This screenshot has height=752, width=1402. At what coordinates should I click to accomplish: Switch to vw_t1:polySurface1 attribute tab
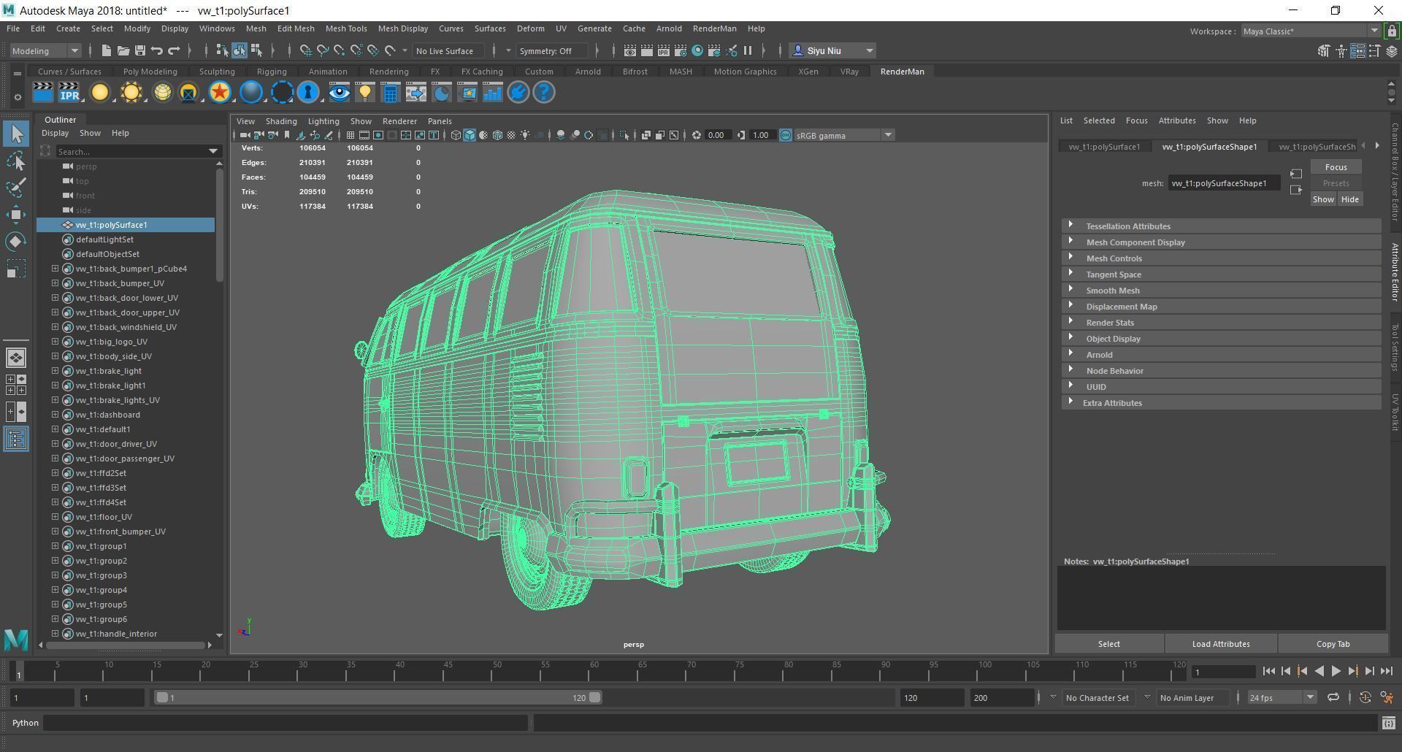(x=1104, y=147)
